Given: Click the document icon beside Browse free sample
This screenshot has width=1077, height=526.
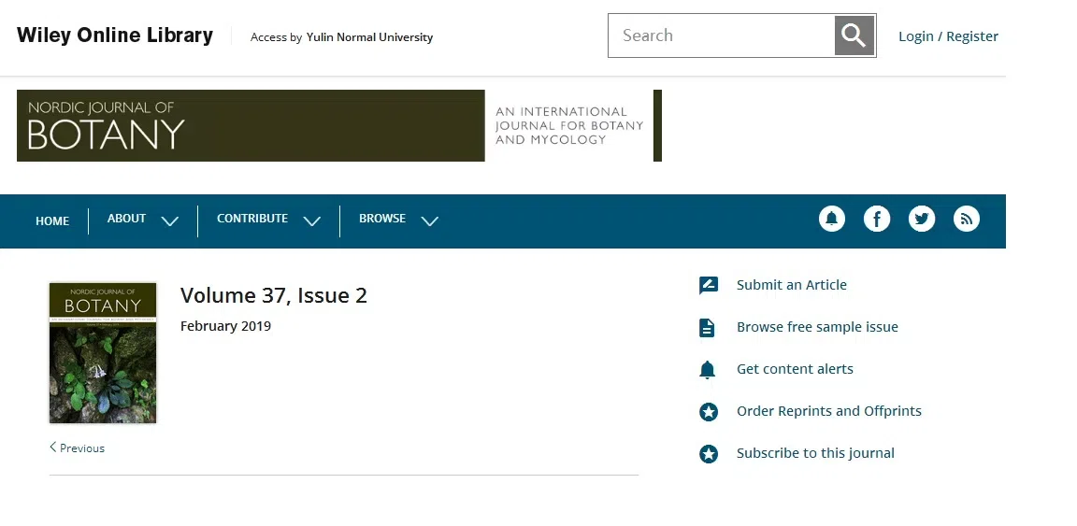Looking at the screenshot, I should tap(708, 328).
